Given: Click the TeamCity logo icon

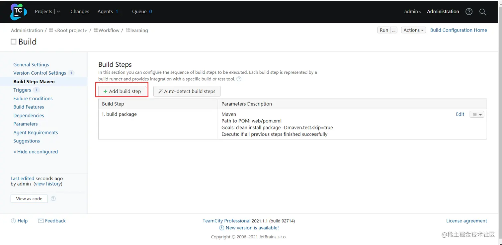Looking at the screenshot, I should 18,12.
